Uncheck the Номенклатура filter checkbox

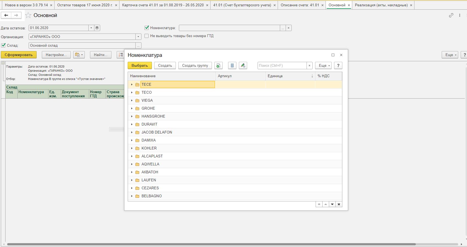click(x=147, y=28)
